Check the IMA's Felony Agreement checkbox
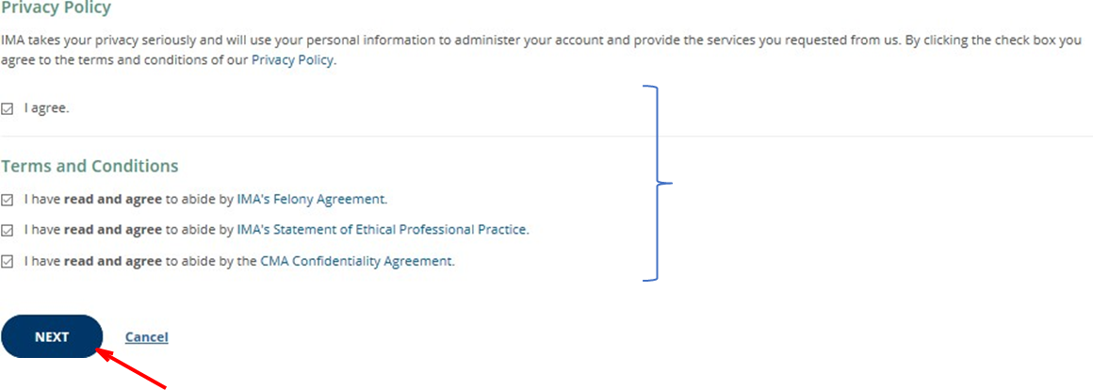 [x=8, y=200]
